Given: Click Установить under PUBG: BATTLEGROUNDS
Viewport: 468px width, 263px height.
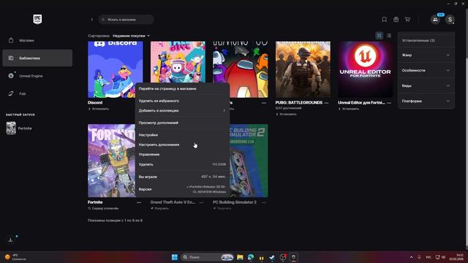Looking at the screenshot, I should coord(286,114).
